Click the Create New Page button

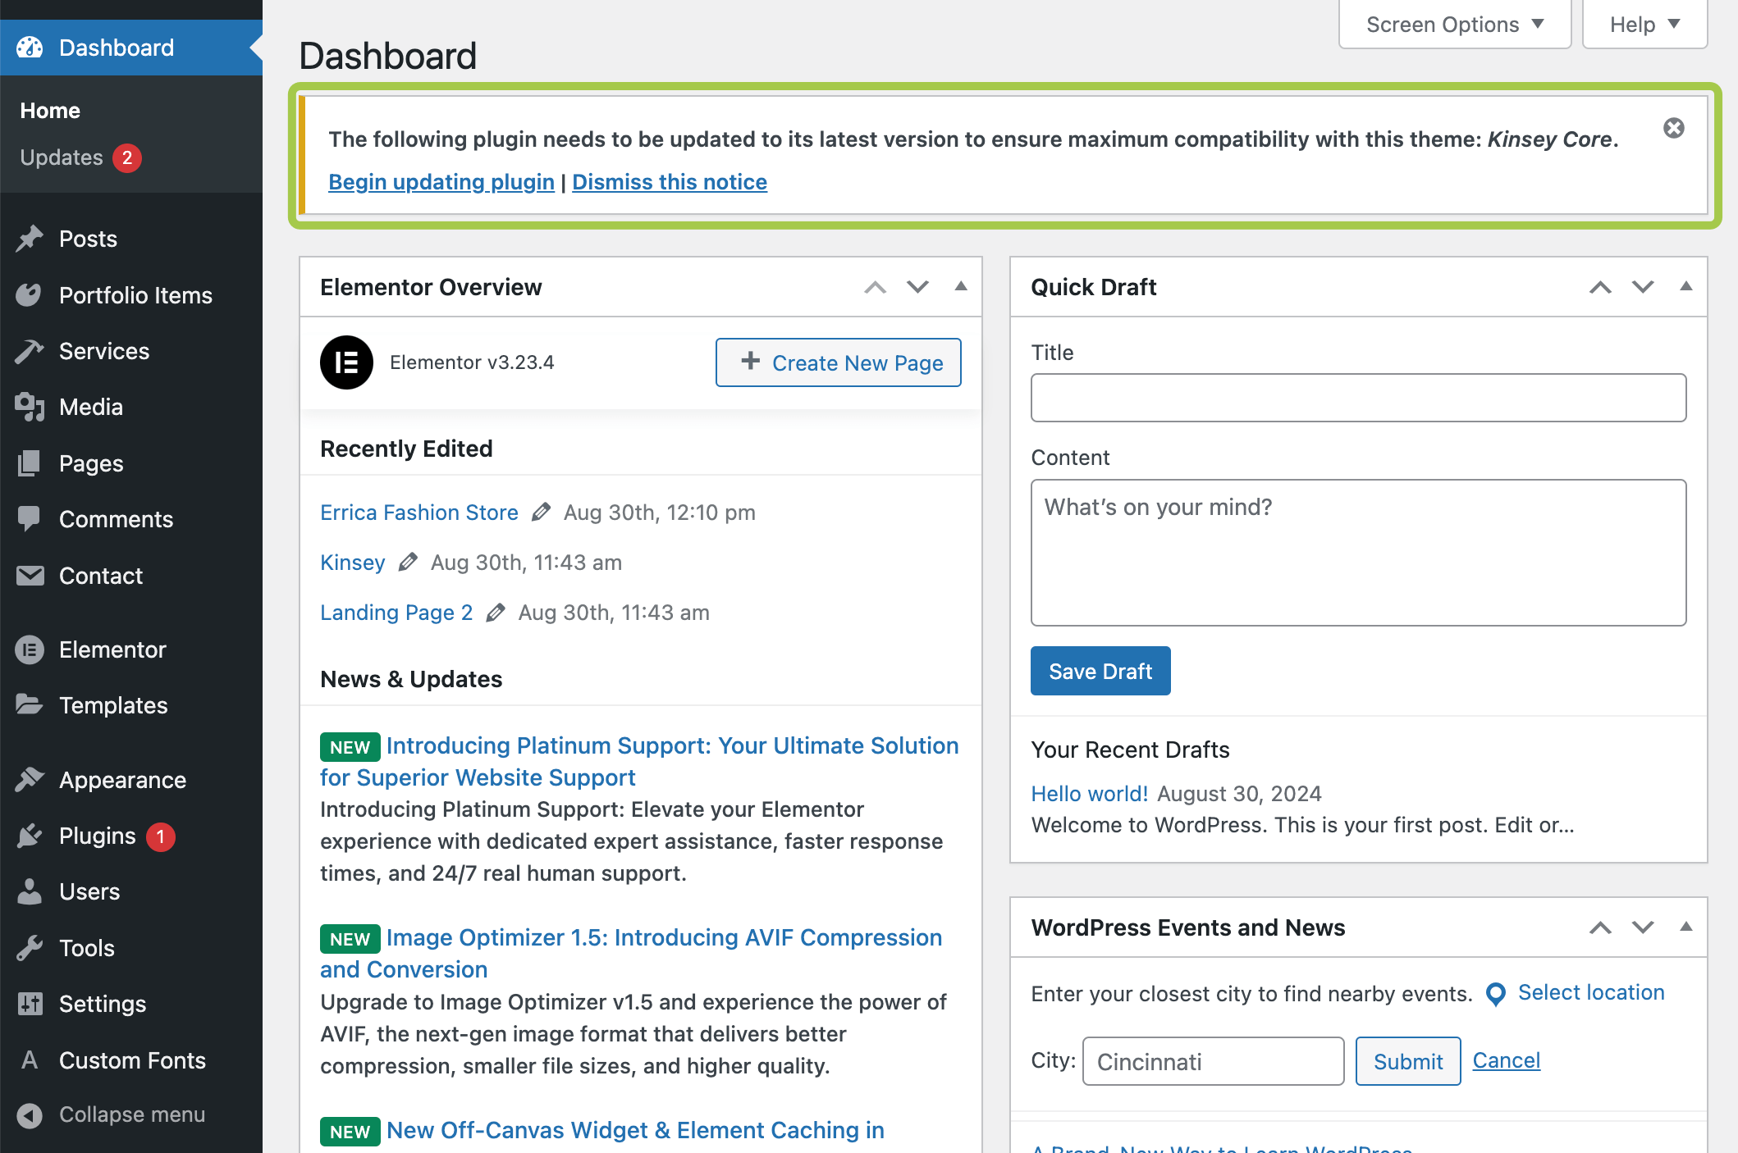pyautogui.click(x=838, y=362)
